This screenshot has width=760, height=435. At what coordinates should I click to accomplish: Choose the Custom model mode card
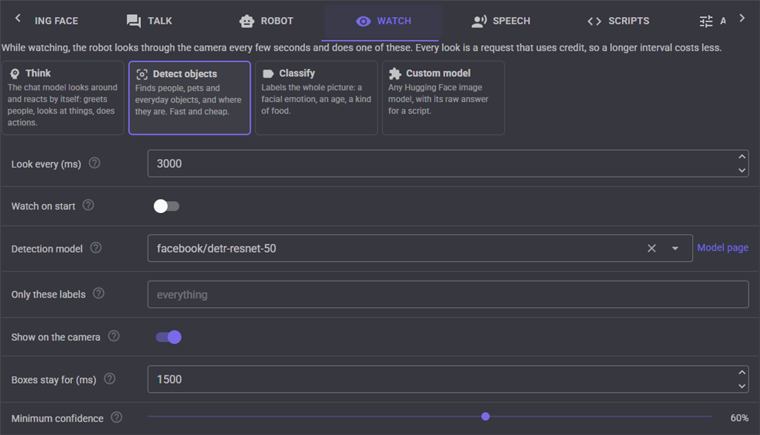click(x=444, y=97)
